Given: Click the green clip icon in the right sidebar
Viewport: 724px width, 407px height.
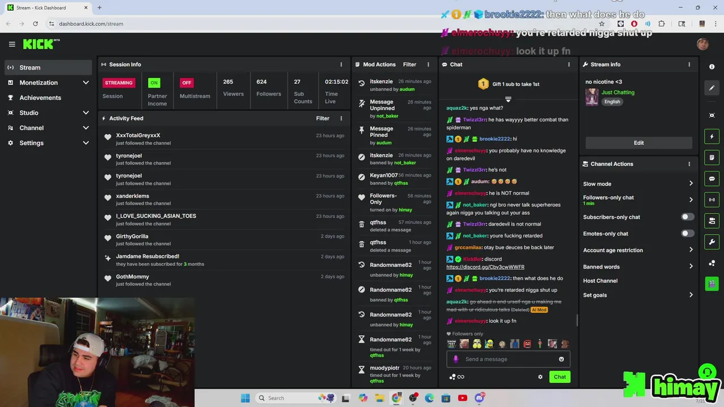Looking at the screenshot, I should click(x=712, y=283).
